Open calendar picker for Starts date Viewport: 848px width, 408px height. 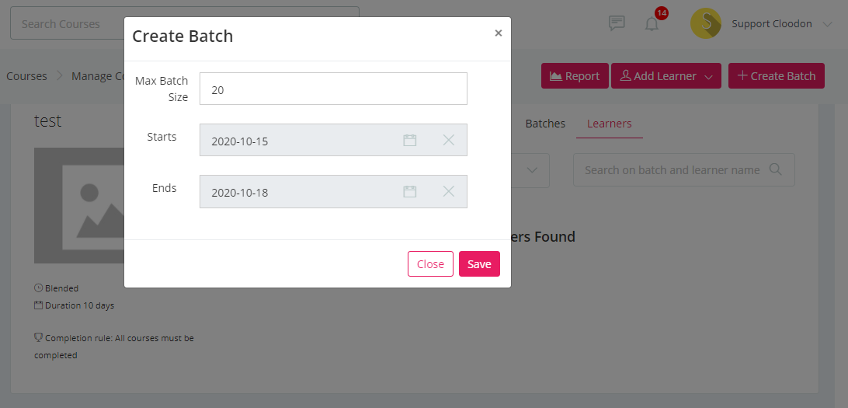410,140
